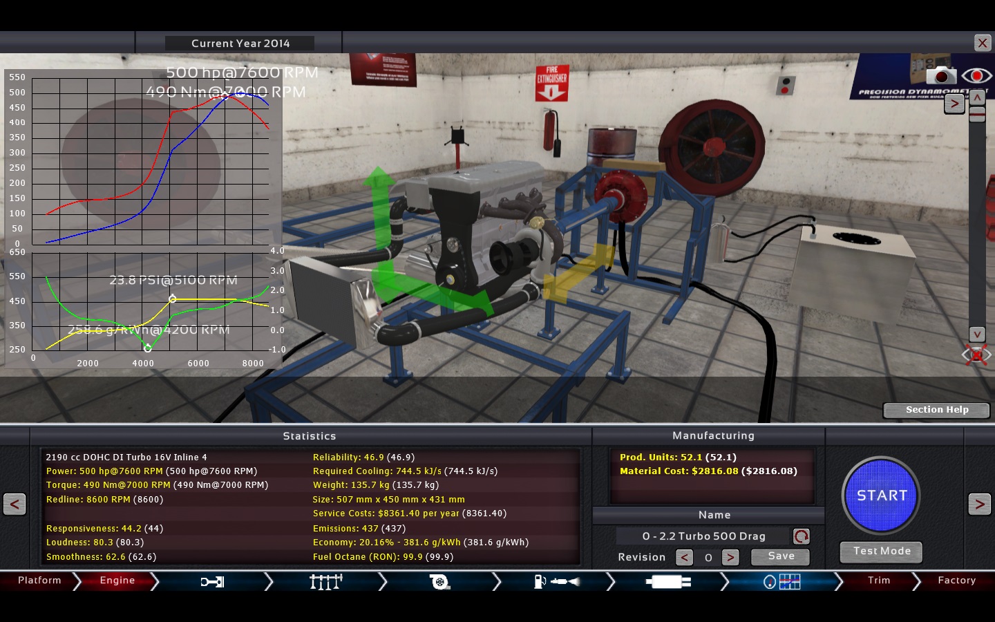Click the crossed-out eye hide-UI icon

(x=976, y=355)
